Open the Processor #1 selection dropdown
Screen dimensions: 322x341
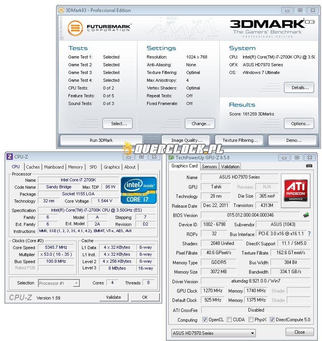pos(59,283)
